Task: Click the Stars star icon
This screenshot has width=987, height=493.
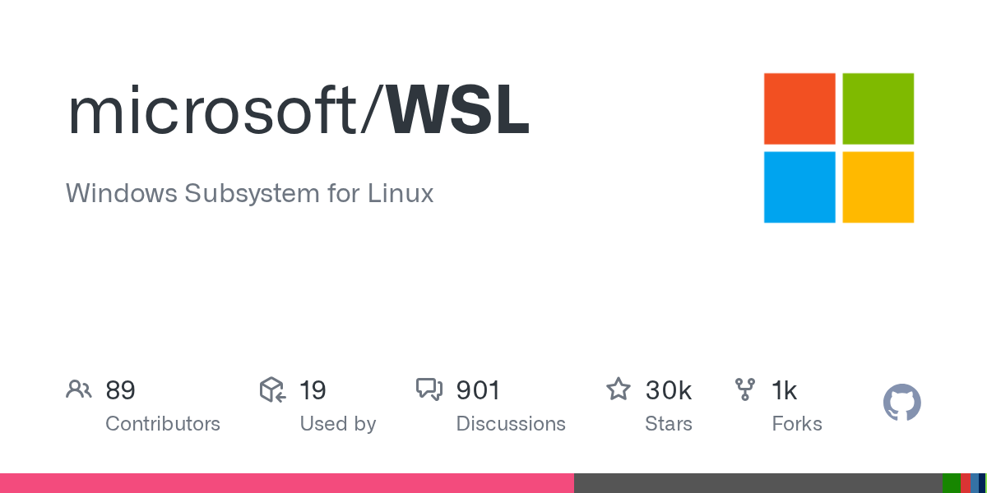Action: click(x=618, y=389)
